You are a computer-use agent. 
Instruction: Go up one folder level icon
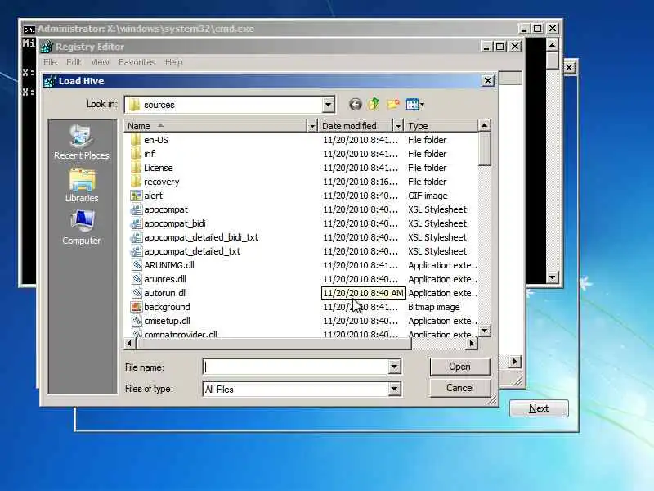coord(374,104)
